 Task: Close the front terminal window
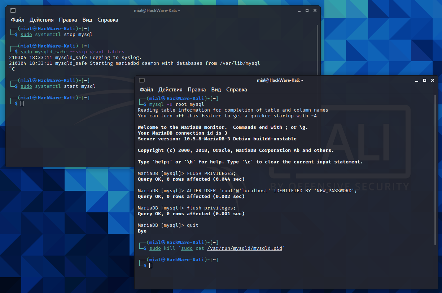tap(432, 80)
